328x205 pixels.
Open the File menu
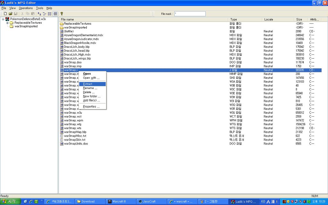pyautogui.click(x=4, y=8)
